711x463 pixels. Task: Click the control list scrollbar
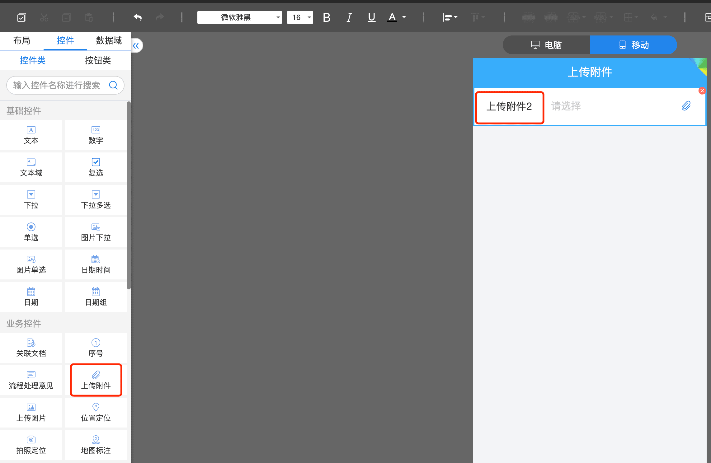129,195
